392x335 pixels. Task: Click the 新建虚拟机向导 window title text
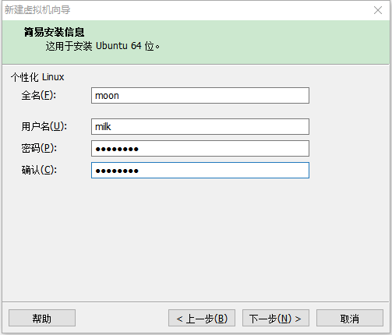[x=37, y=10]
